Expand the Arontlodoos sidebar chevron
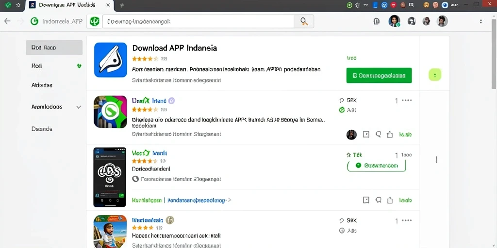497x248 pixels. click(79, 107)
